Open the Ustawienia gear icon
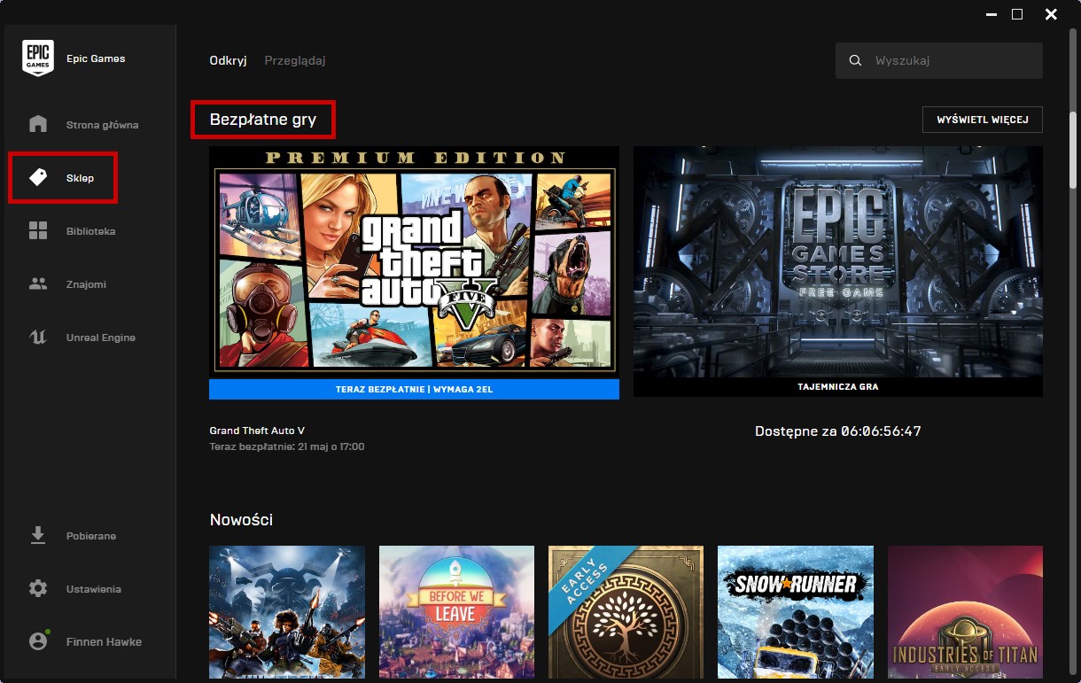This screenshot has height=683, width=1081. [38, 589]
